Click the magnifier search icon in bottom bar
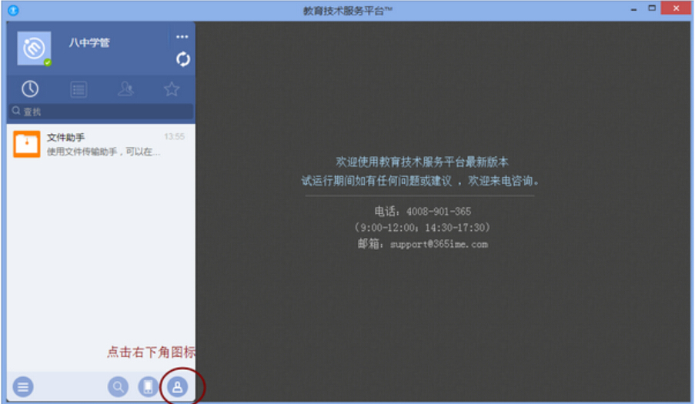 (118, 387)
